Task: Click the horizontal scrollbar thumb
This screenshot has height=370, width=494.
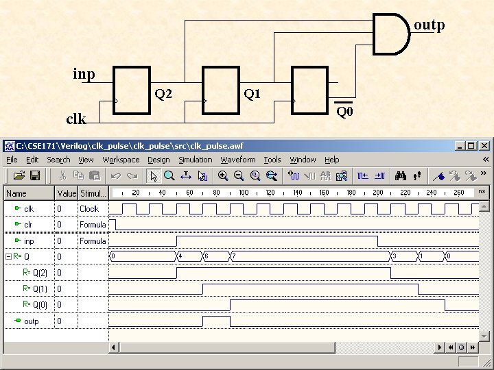Action: (x=227, y=347)
